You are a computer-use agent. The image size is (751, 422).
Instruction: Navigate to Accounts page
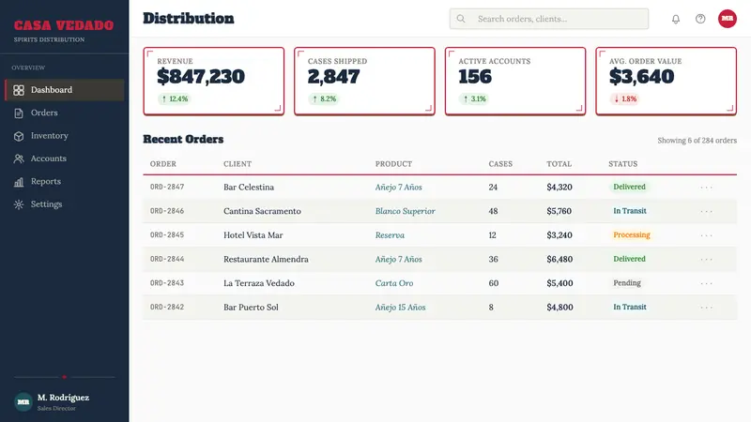pyautogui.click(x=64, y=158)
